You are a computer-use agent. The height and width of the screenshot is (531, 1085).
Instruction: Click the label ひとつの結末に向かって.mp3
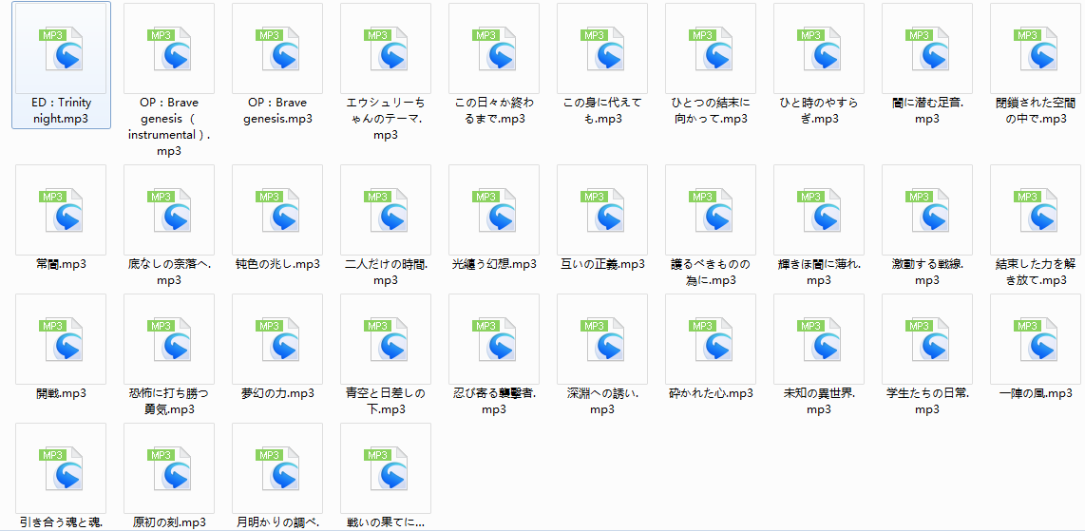pos(711,110)
